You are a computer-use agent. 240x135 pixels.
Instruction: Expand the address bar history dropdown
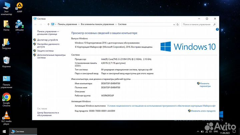point(174,24)
